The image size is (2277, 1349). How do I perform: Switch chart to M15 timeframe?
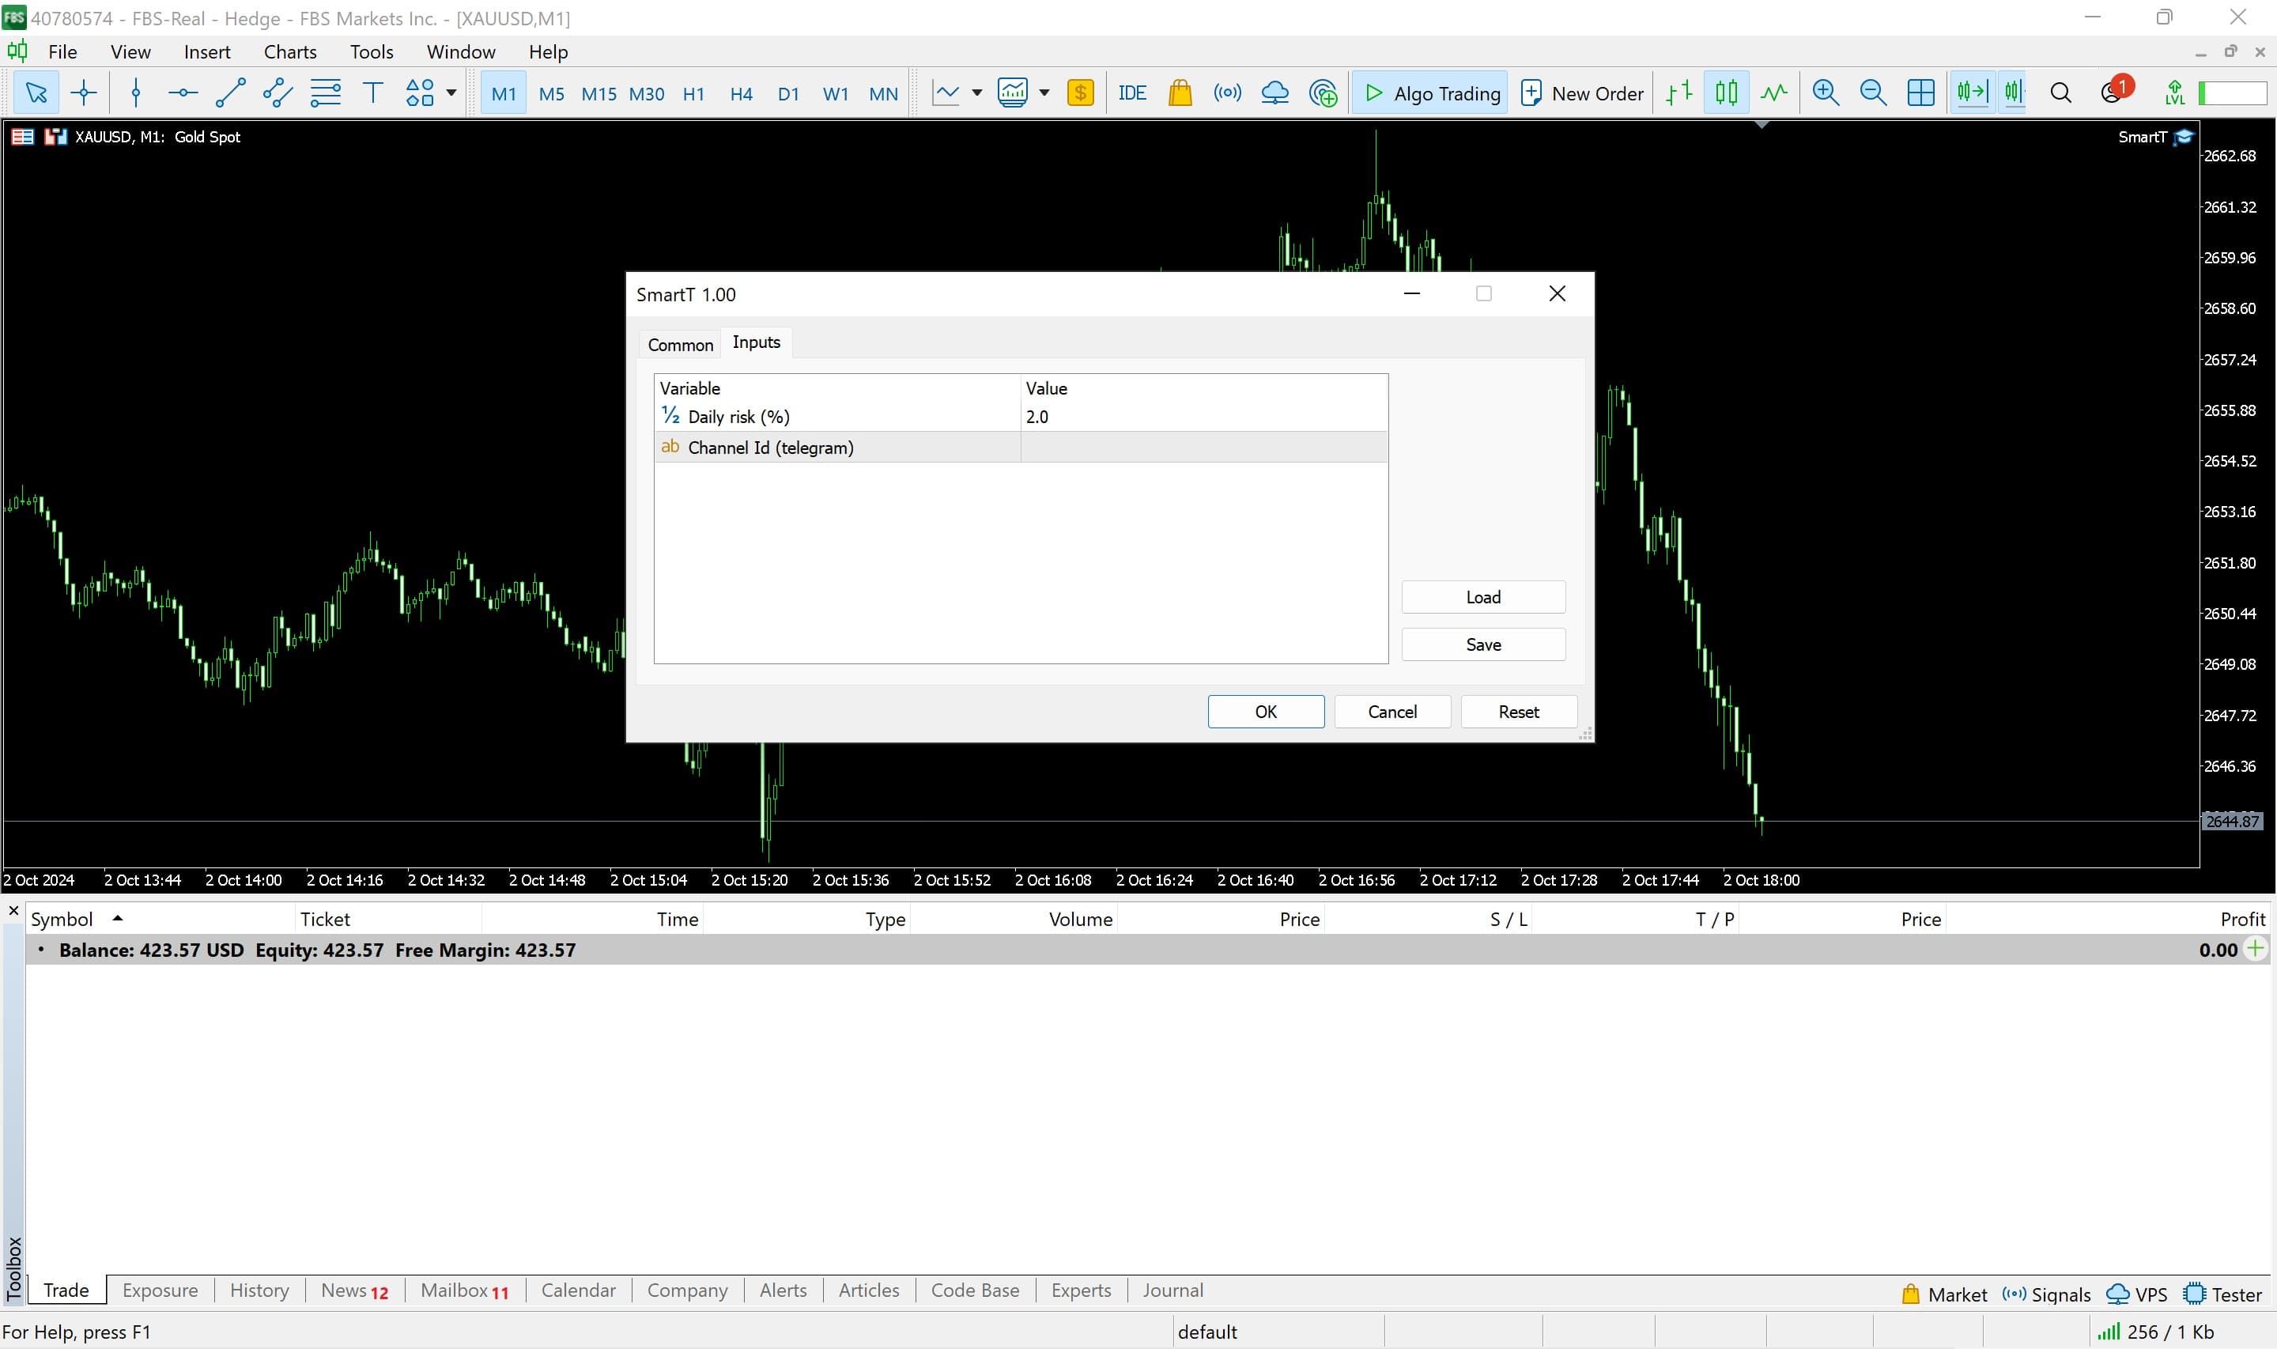click(599, 93)
